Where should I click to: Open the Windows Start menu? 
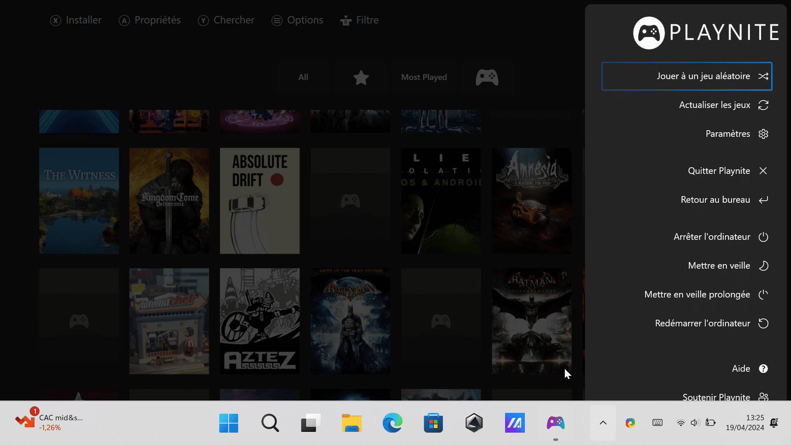point(229,423)
